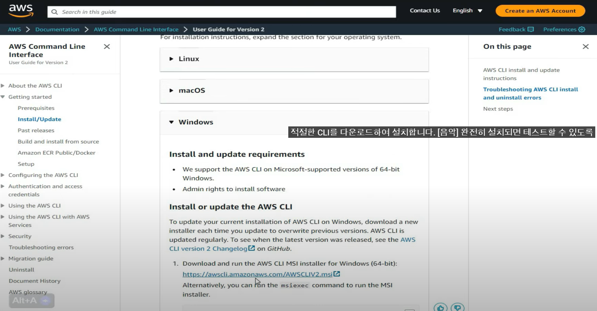Image resolution: width=597 pixels, height=311 pixels.
Task: Expand Using the AWS CLI section
Action: coord(2,206)
